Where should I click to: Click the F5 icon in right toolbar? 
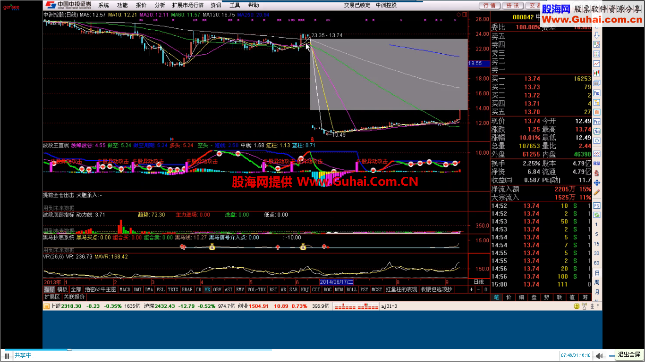point(597,206)
